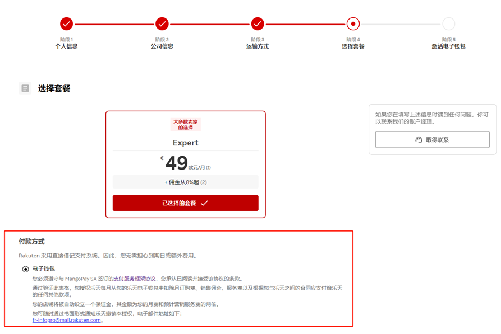Click the Expert plan title
The width and height of the screenshot is (501, 334).
[185, 143]
